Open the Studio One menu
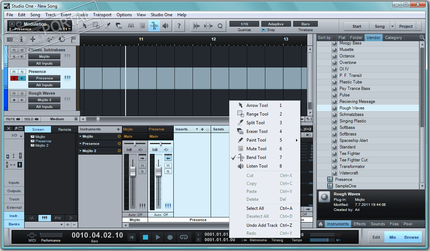This screenshot has width=430, height=251. (x=161, y=15)
